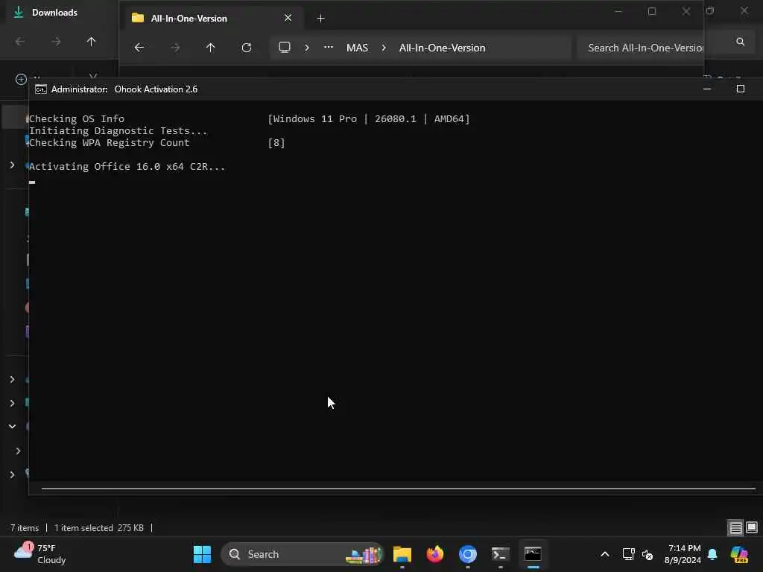Open the Ohook Activation console system menu icon
763x572 pixels.
pyautogui.click(x=41, y=89)
